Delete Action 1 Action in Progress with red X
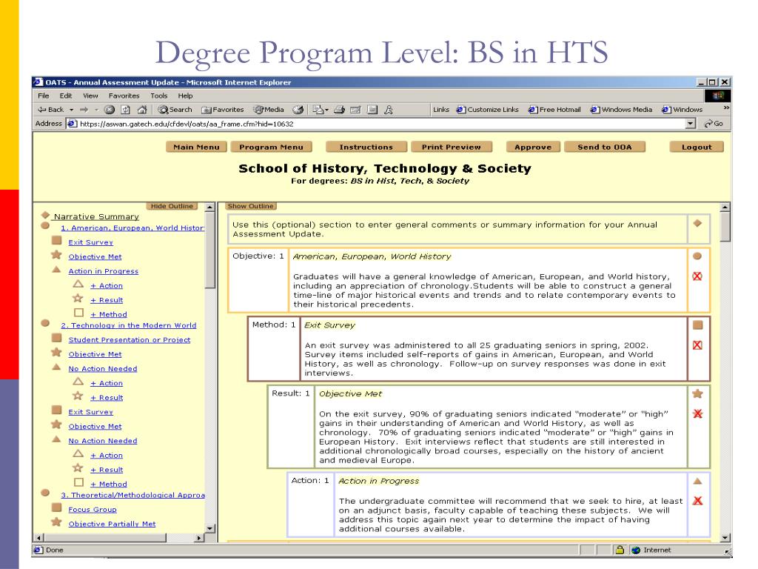 click(697, 501)
